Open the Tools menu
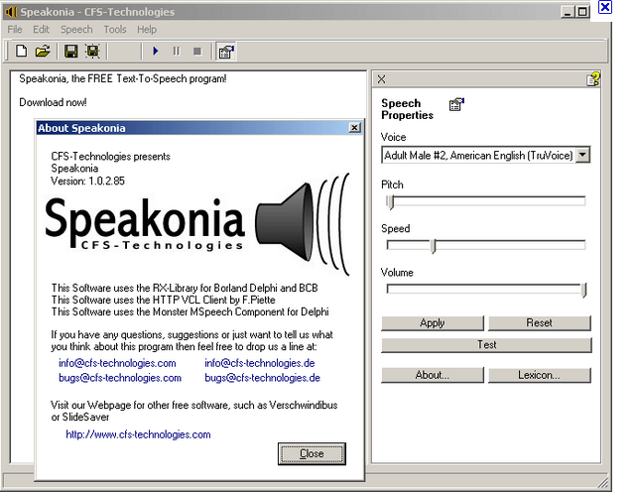Screen dimensions: 635x492 [x=115, y=29]
